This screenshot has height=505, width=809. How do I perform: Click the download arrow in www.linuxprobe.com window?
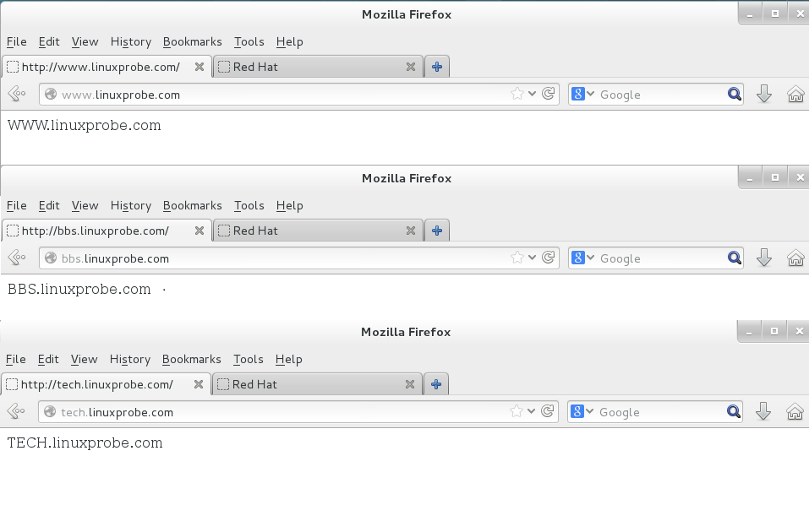(x=764, y=95)
